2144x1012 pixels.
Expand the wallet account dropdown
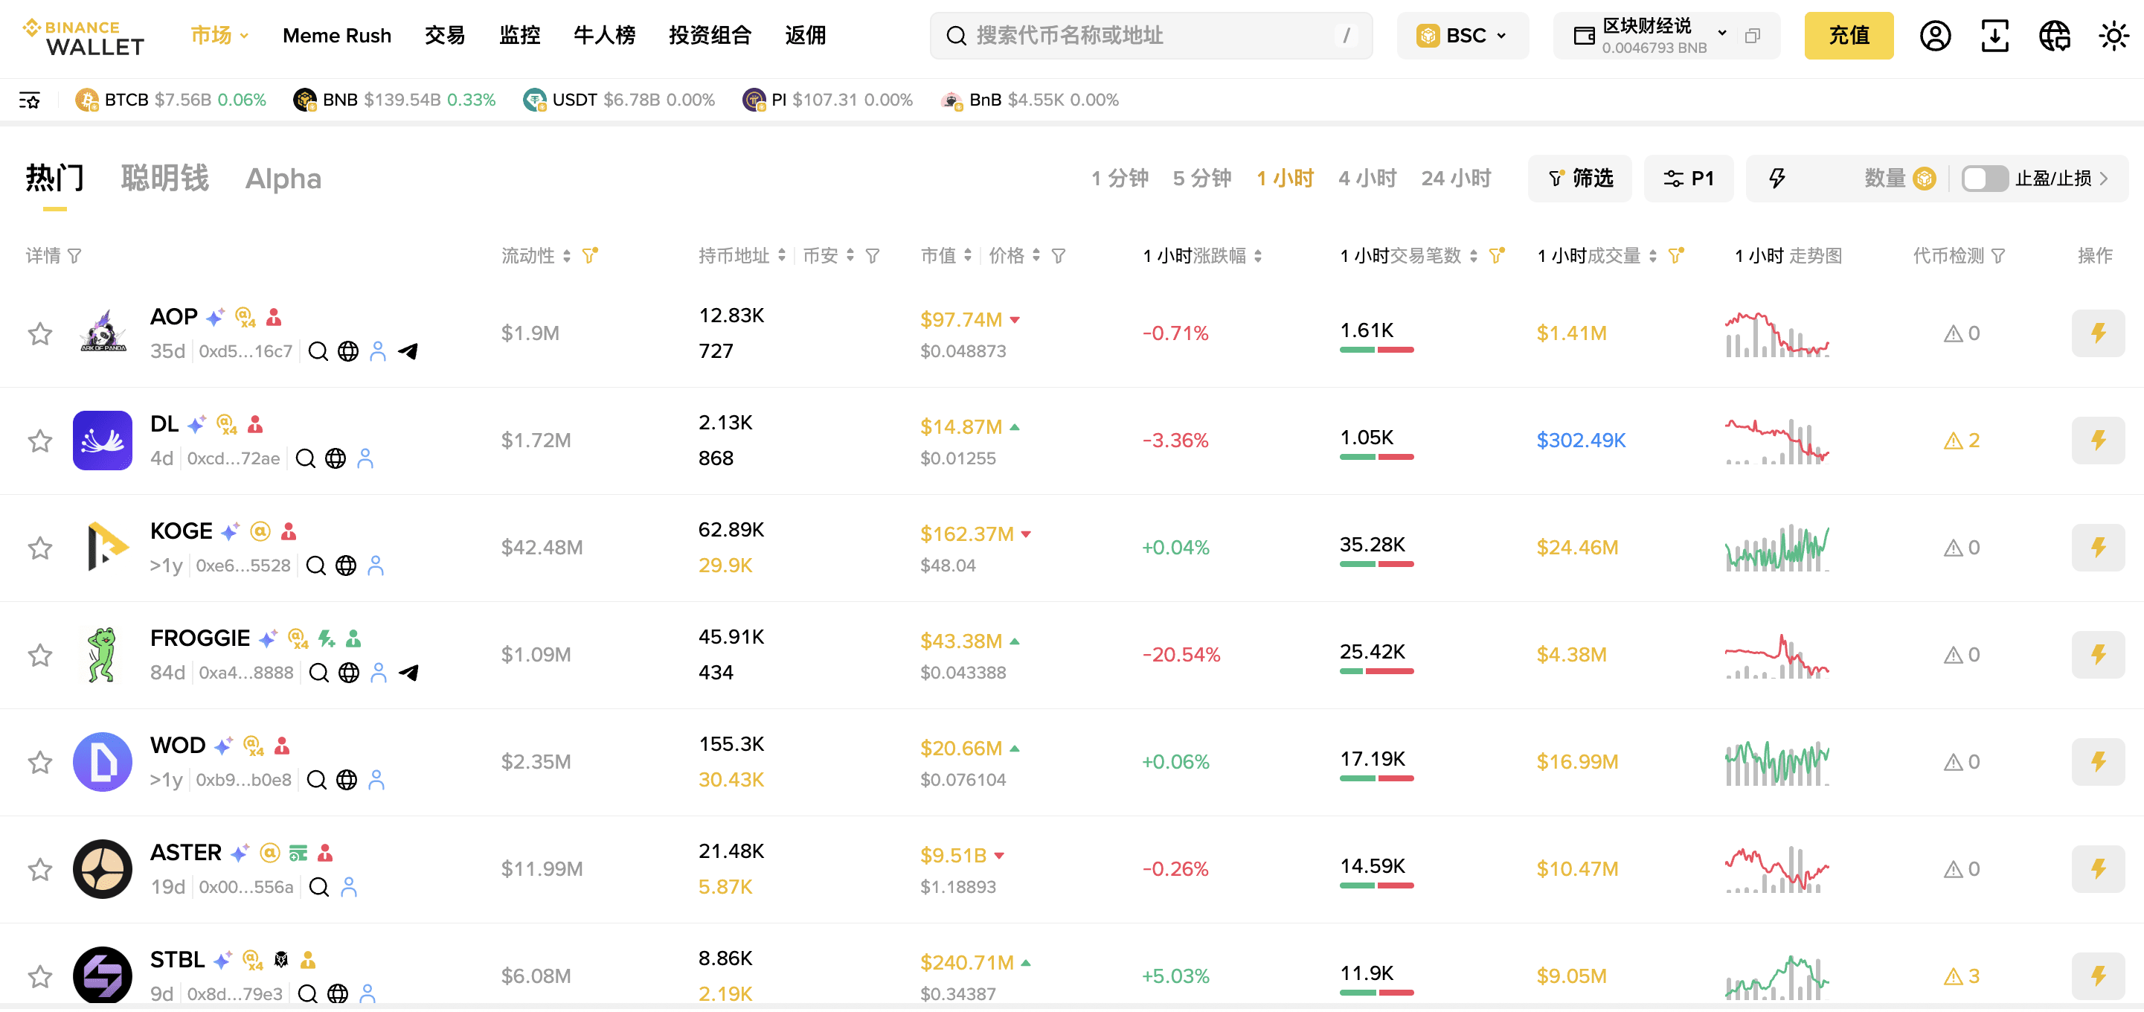(x=1722, y=34)
